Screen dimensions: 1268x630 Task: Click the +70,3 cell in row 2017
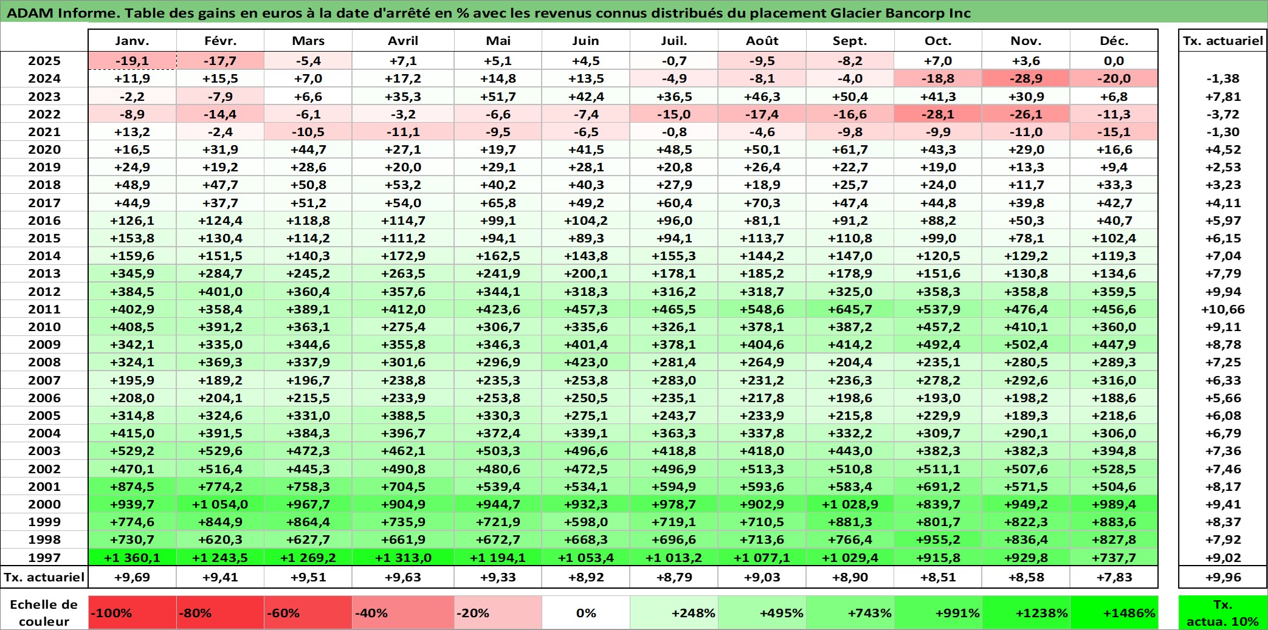[762, 203]
